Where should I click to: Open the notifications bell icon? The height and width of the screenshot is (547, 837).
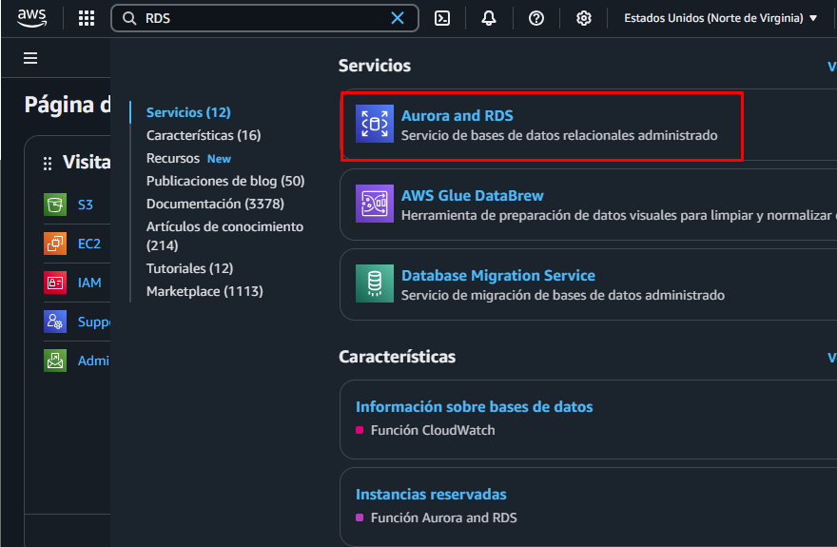click(x=489, y=18)
